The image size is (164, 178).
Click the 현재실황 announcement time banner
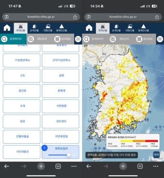tap(111, 155)
